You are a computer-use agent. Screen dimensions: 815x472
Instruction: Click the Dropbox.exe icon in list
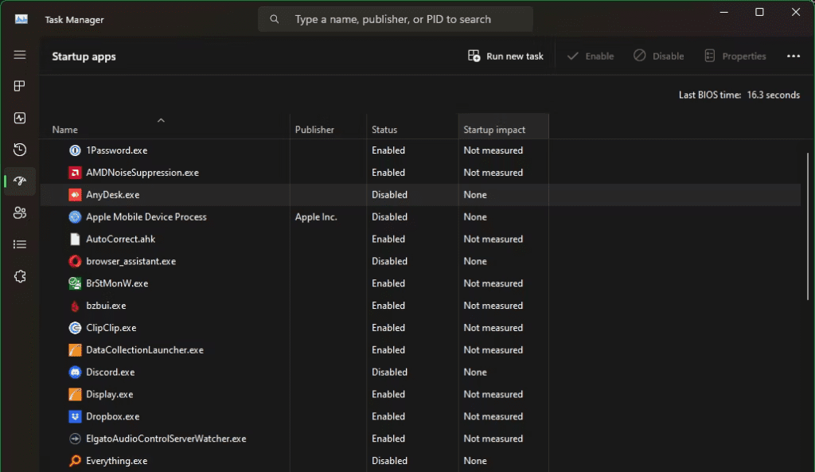tap(75, 416)
